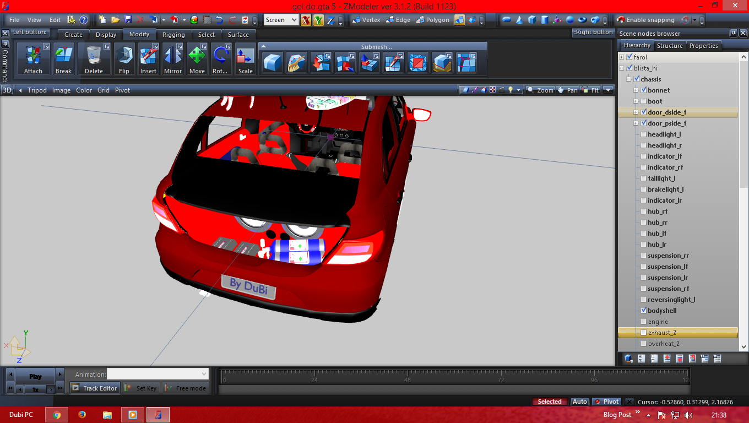749x423 pixels.
Task: Check the exhaust_2 checkbox
Action: tap(643, 332)
